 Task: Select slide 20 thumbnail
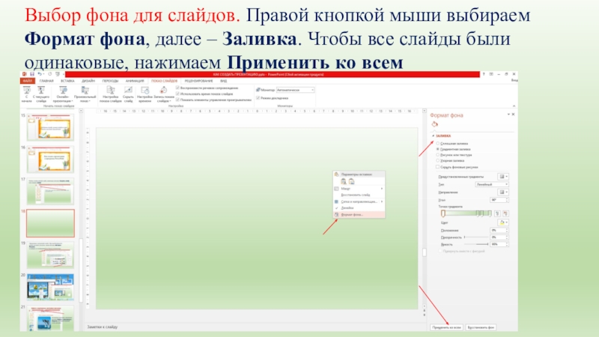coord(50,287)
